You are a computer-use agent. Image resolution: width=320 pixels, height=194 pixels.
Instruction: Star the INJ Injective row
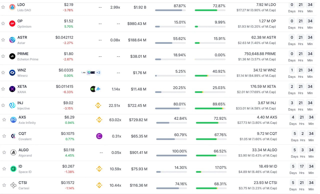tap(3, 105)
